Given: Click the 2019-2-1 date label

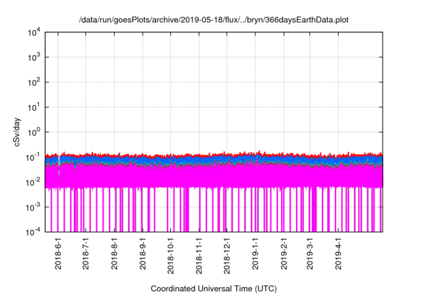Looking at the screenshot, I should [284, 254].
